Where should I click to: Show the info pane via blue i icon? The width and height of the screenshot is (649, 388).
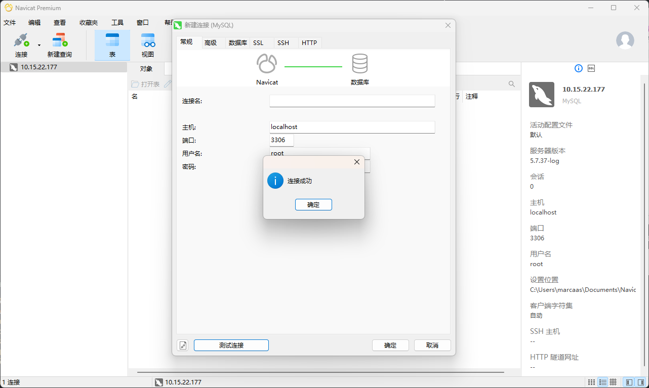point(579,68)
